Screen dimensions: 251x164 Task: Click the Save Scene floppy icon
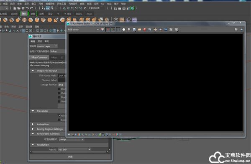[23, 8]
